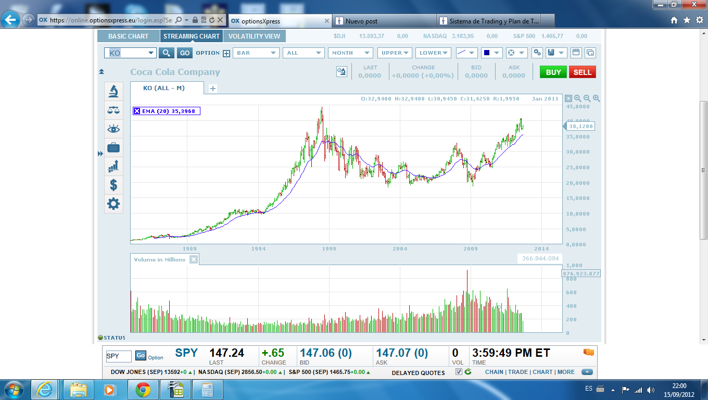The height and width of the screenshot is (400, 708).
Task: Open the gear settings icon in sidebar
Action: pos(113,203)
